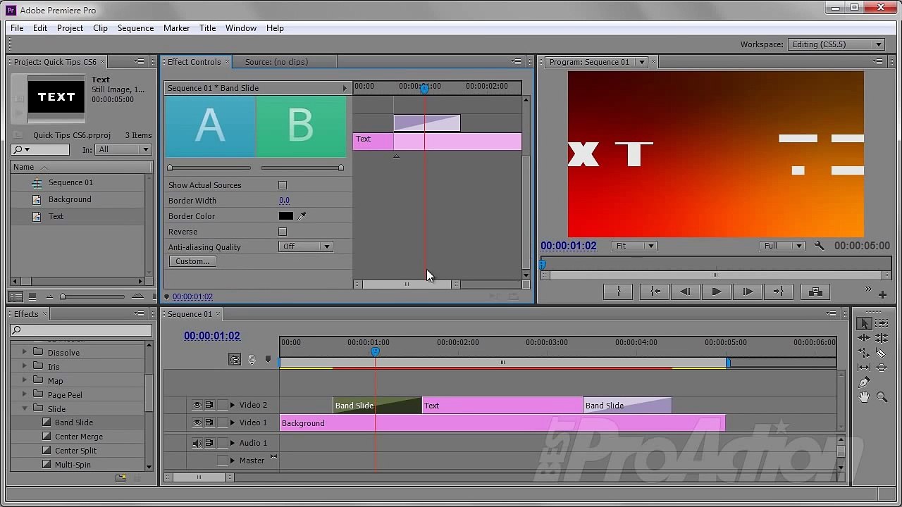Viewport: 902px width, 507px height.
Task: Select the Razor tool
Action: point(882,353)
